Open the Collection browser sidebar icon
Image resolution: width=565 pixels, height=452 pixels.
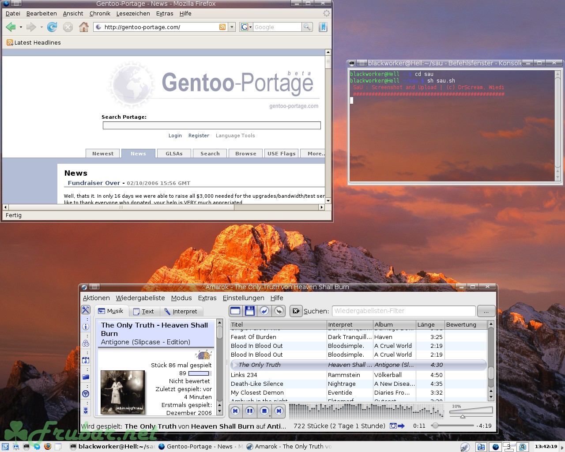click(86, 343)
